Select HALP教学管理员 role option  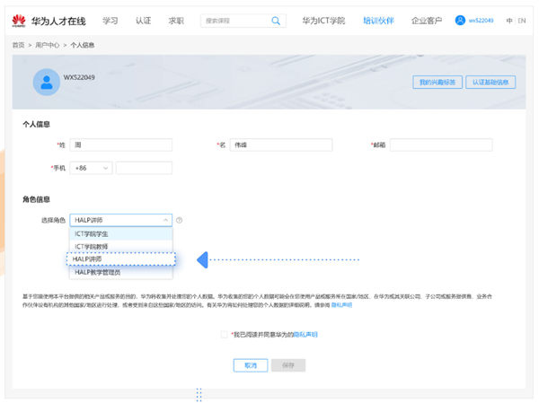tap(121, 273)
